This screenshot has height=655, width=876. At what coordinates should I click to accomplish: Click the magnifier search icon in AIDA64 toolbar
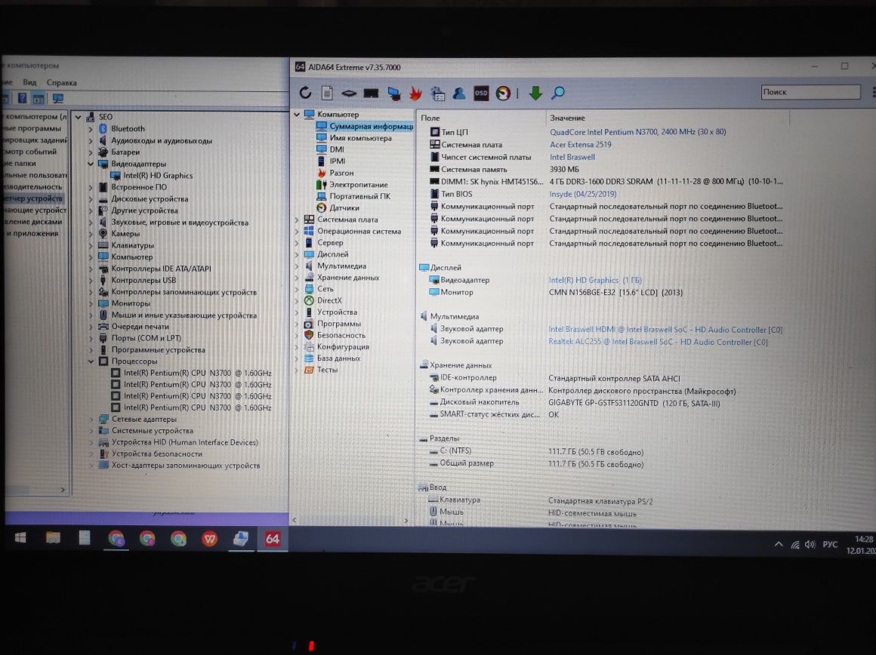pos(557,93)
